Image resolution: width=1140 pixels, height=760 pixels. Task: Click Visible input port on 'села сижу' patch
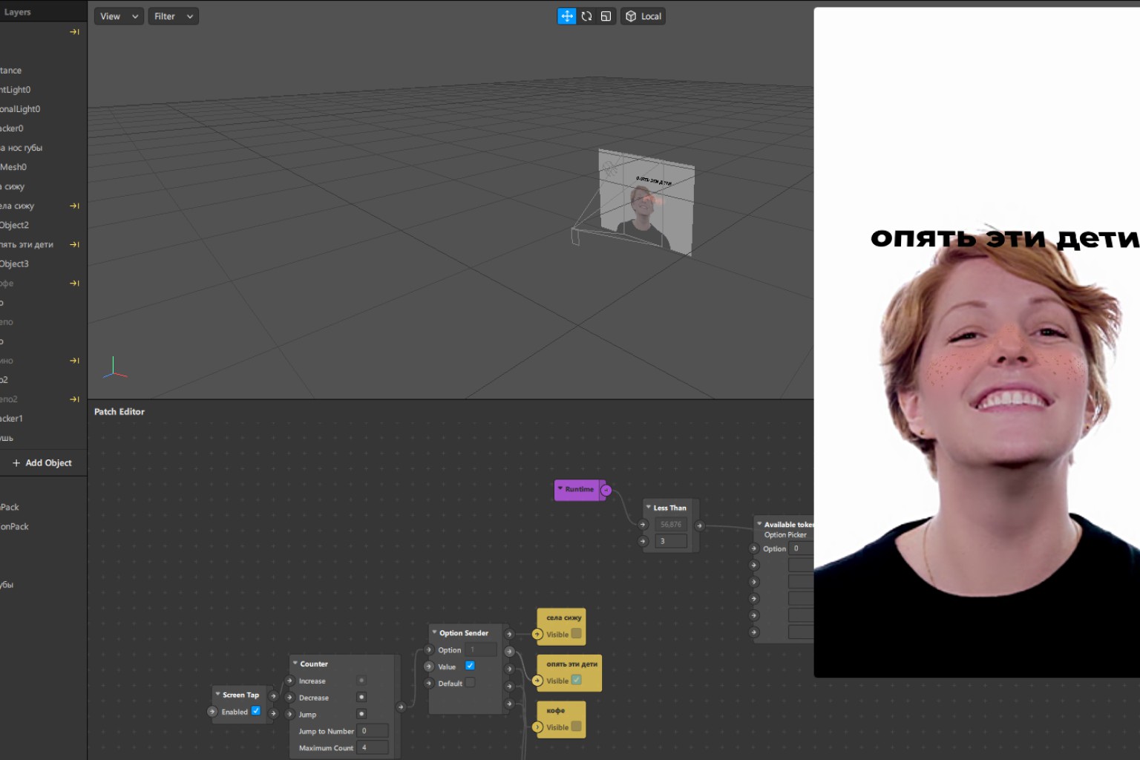coord(537,635)
